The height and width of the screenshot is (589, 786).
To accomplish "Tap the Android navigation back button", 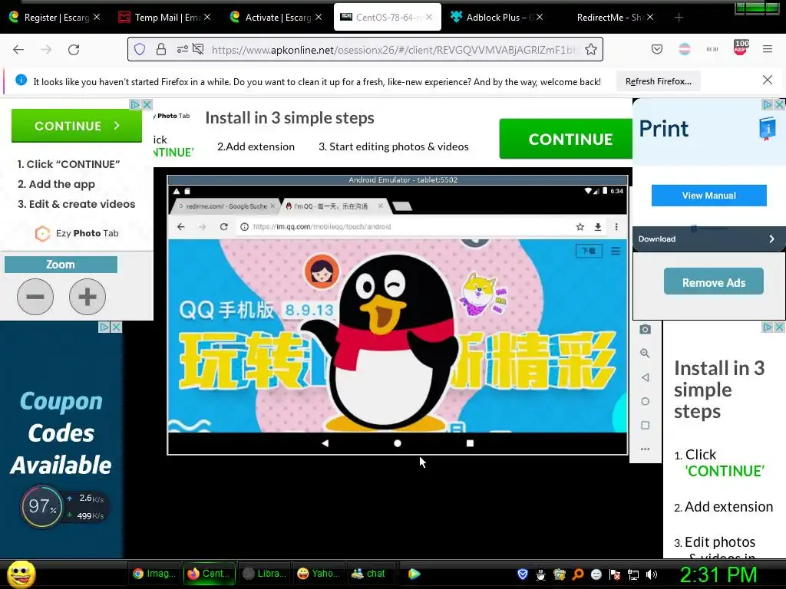I will [325, 443].
